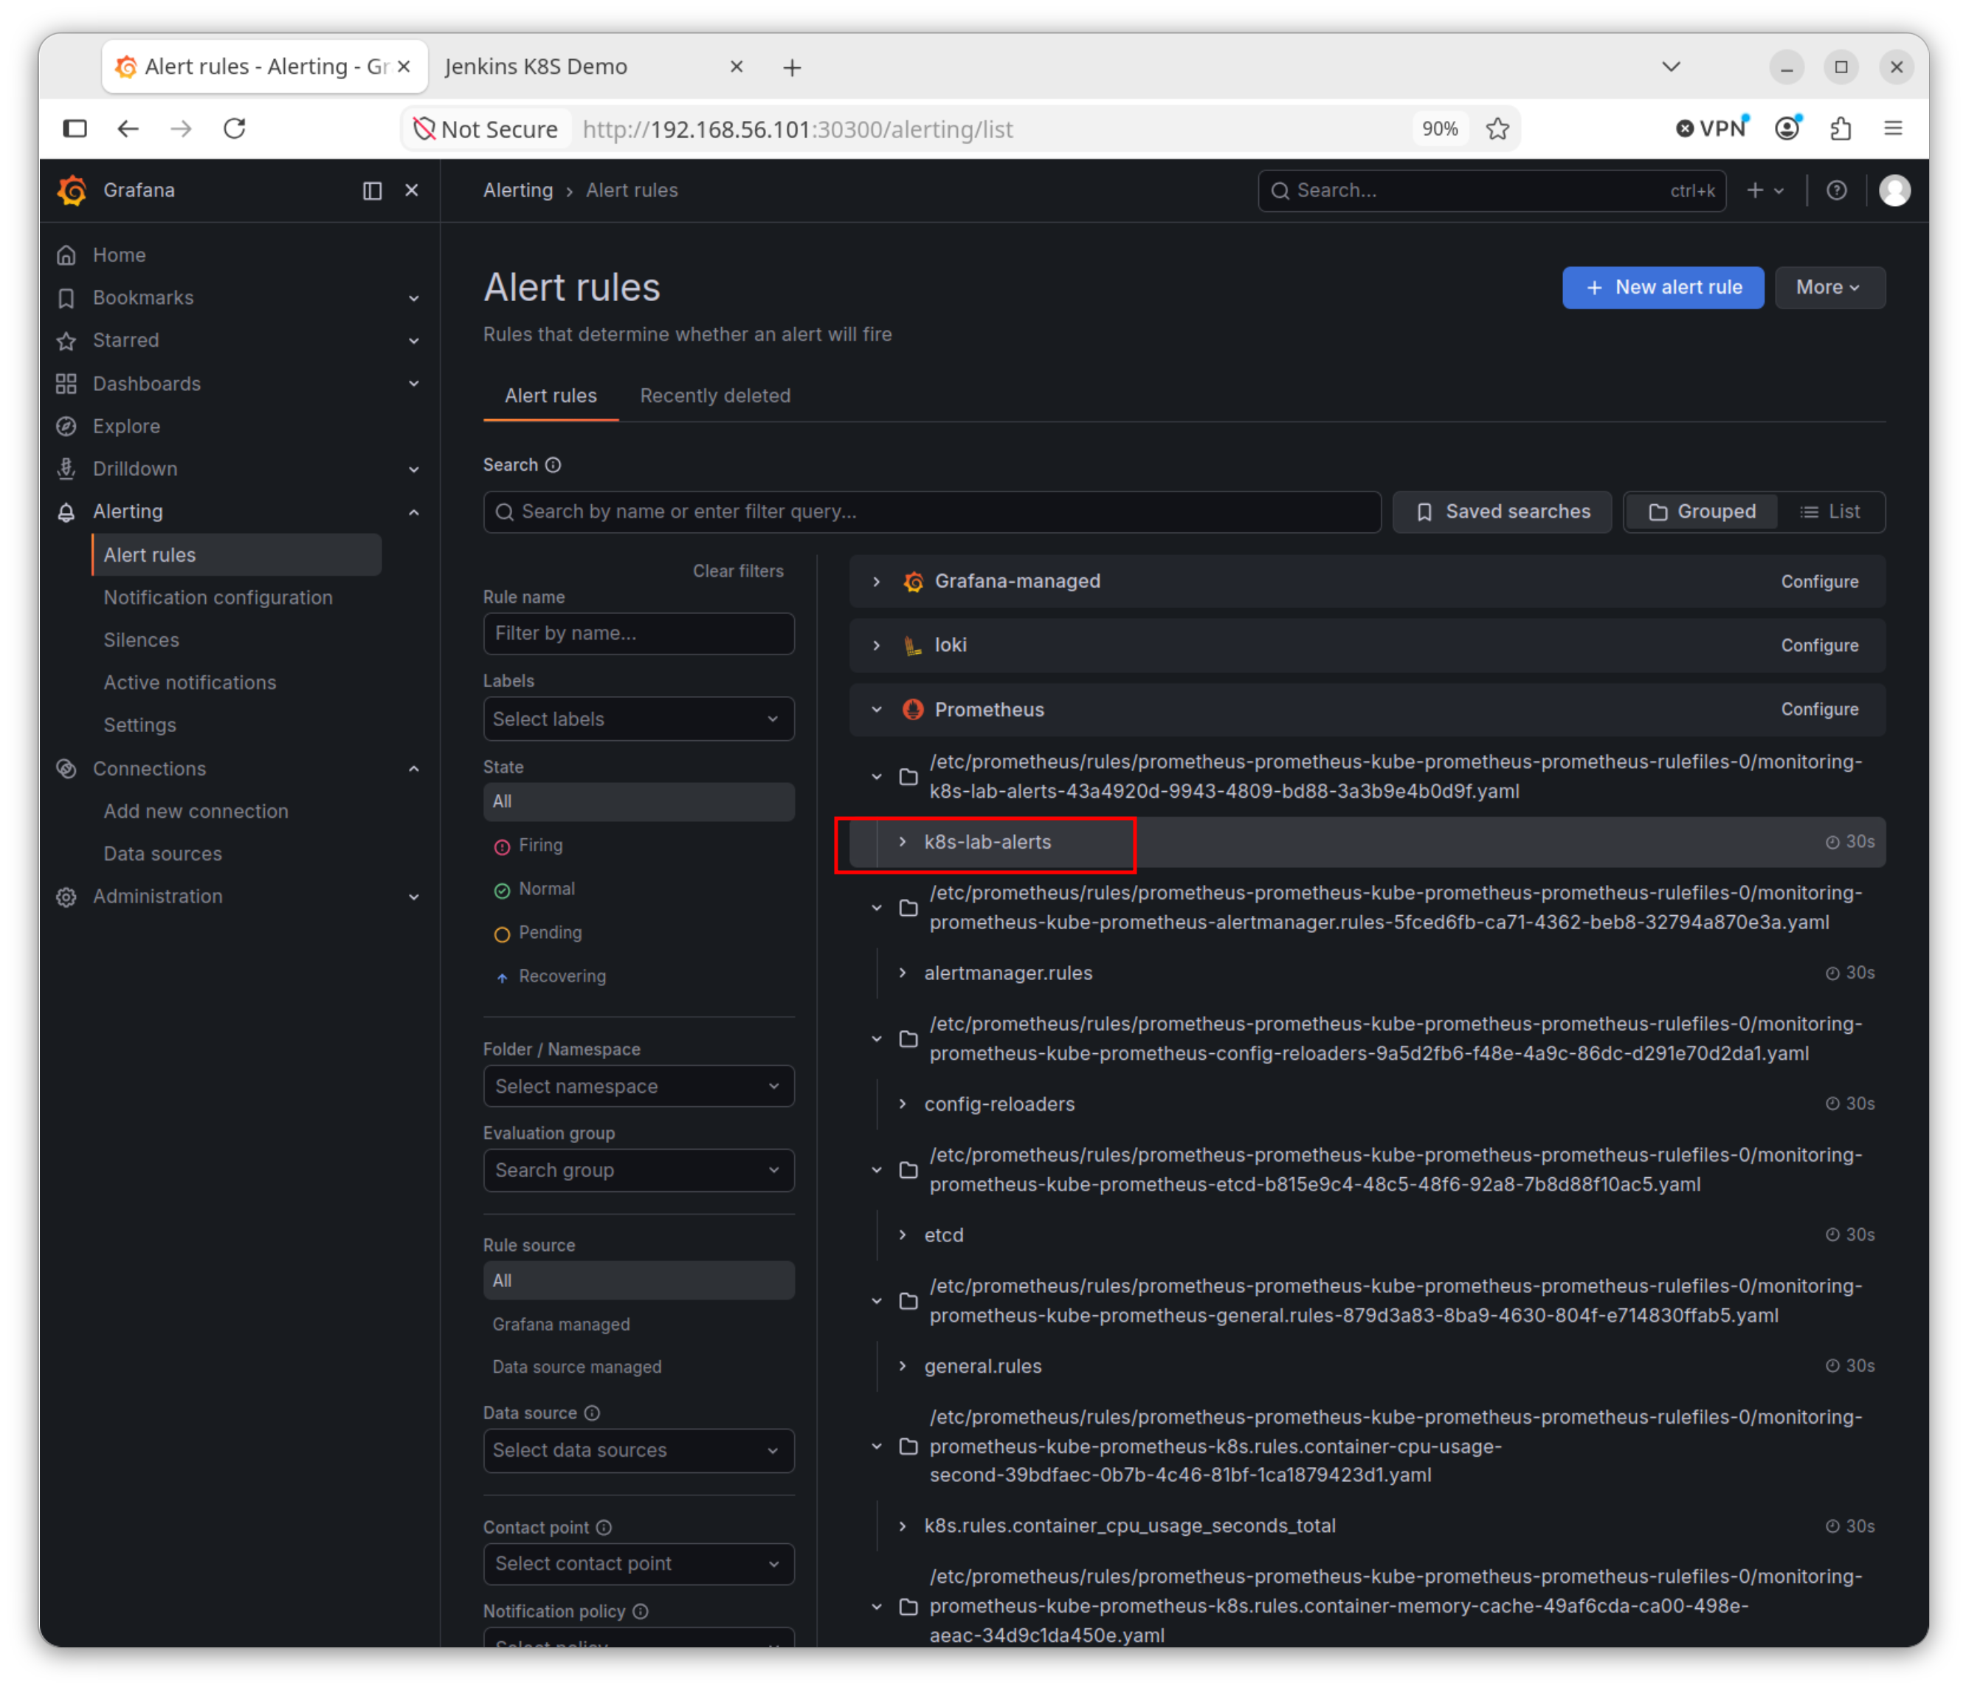Collapse the Alerting section chevron
The image size is (1966, 1690).
coord(414,512)
